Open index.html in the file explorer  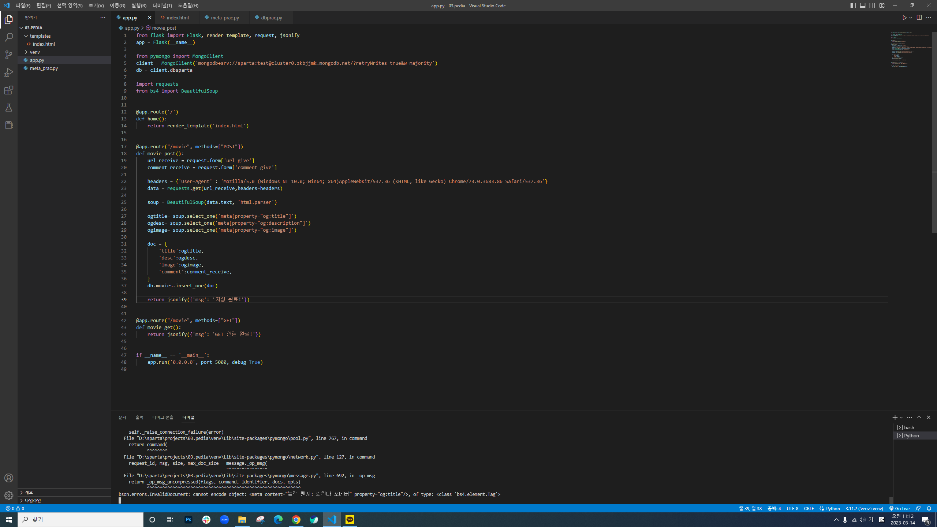pos(64,44)
